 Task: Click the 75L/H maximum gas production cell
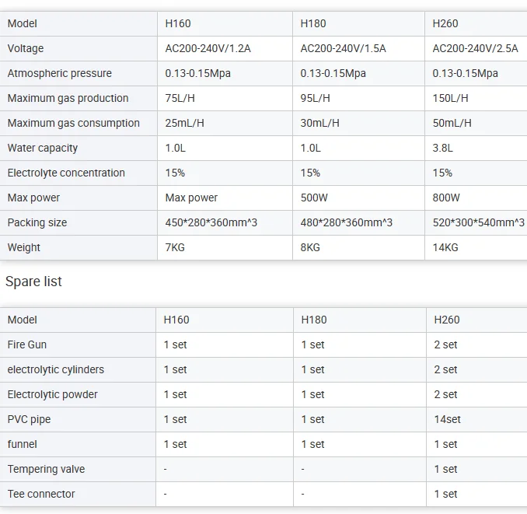click(180, 98)
